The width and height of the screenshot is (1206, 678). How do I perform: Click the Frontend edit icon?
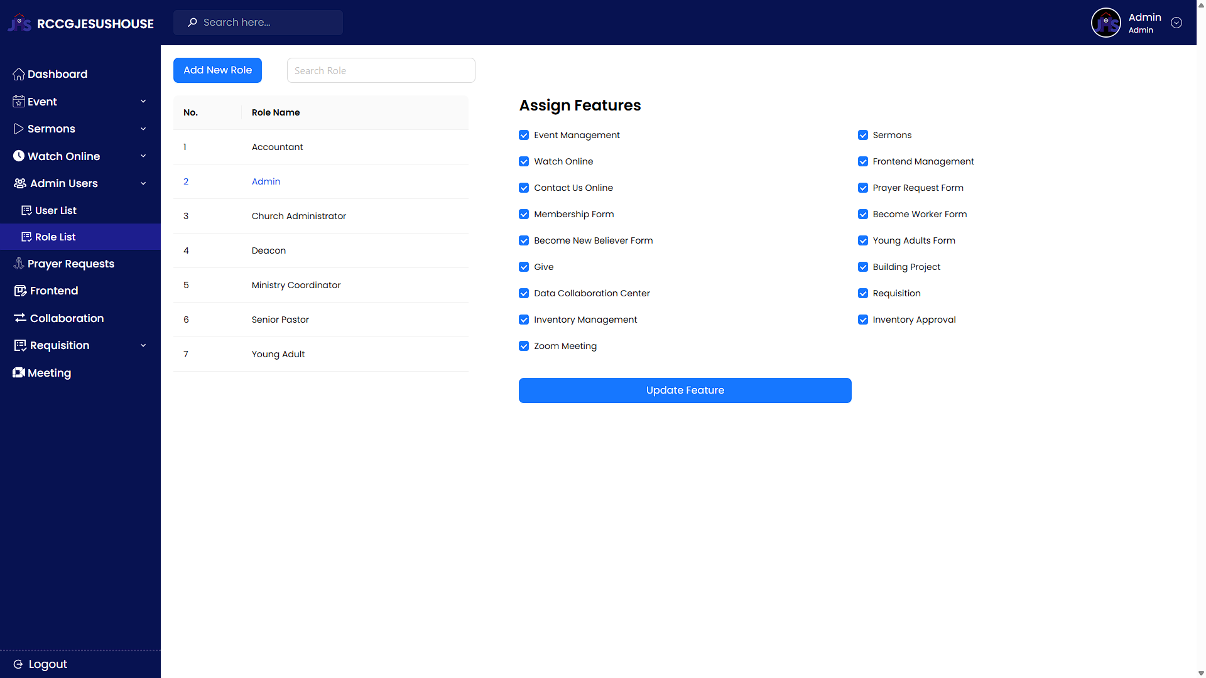[x=20, y=291]
